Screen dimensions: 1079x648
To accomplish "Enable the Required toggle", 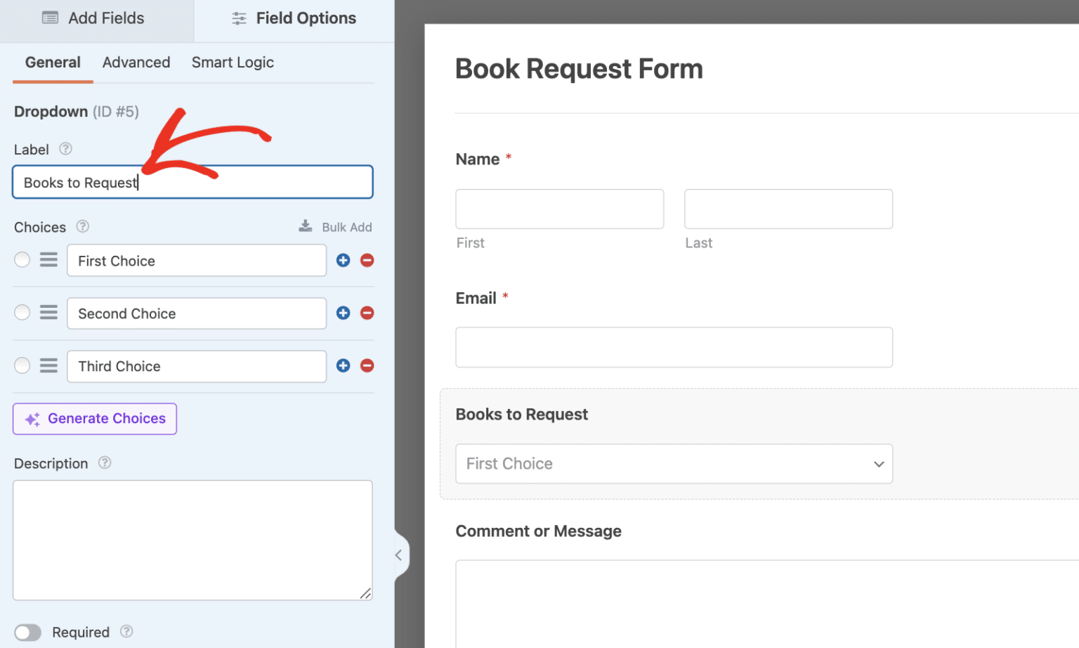I will point(27,632).
